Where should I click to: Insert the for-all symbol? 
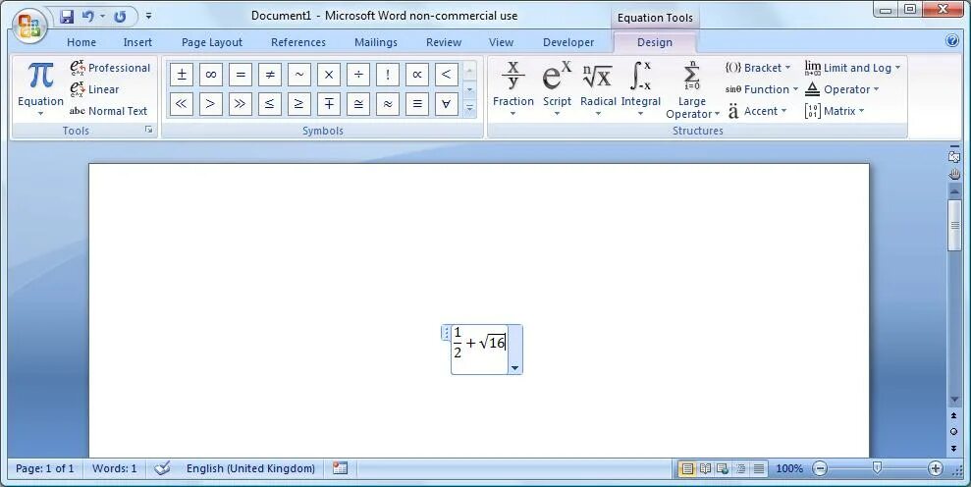tap(446, 103)
